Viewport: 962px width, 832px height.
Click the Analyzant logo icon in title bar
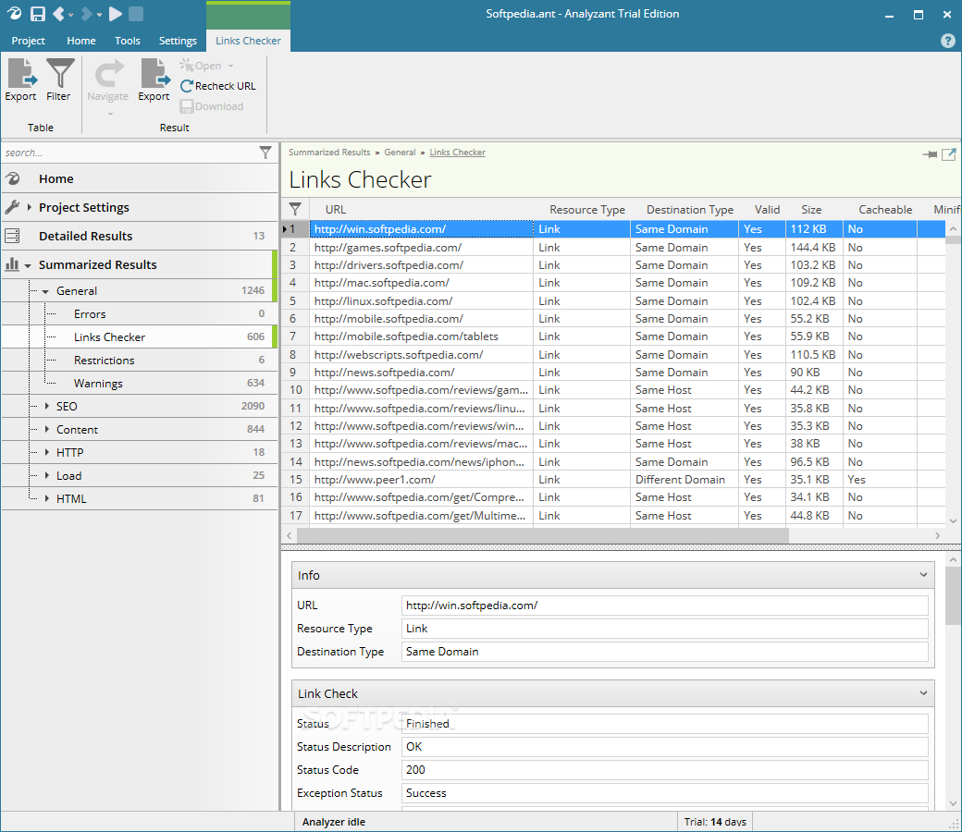[x=14, y=14]
